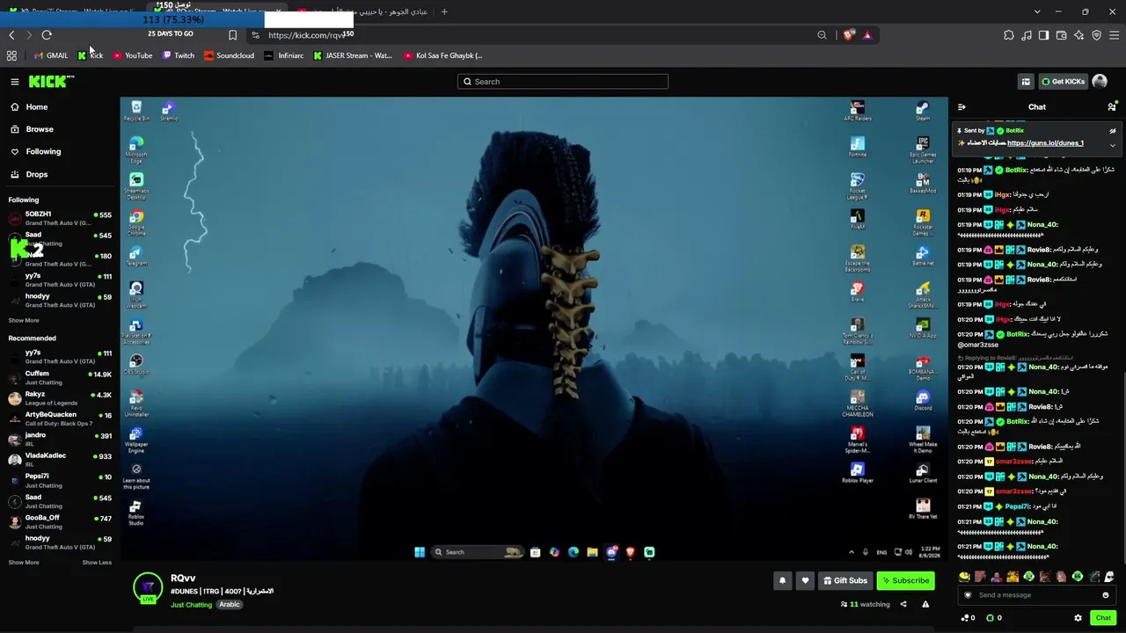Screen dimensions: 1126x633
Task: Open Brave Rewards triangle icon
Action: 867,35
